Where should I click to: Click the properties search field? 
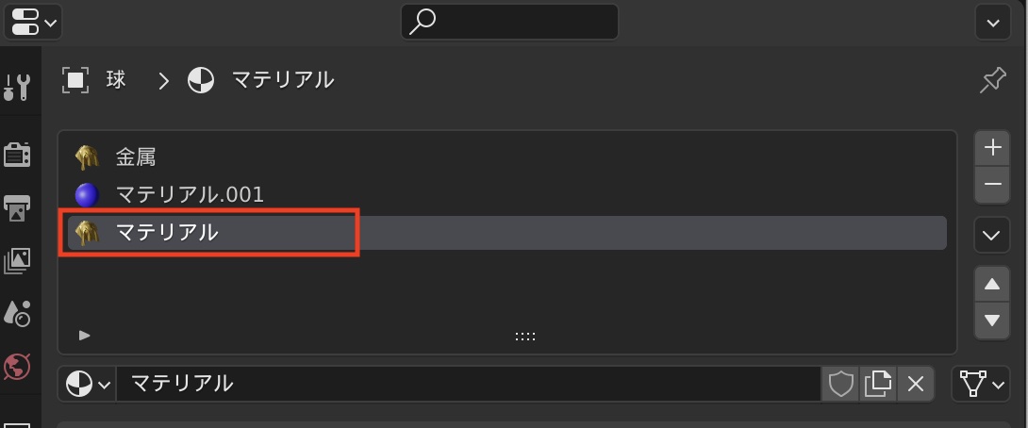[x=509, y=22]
